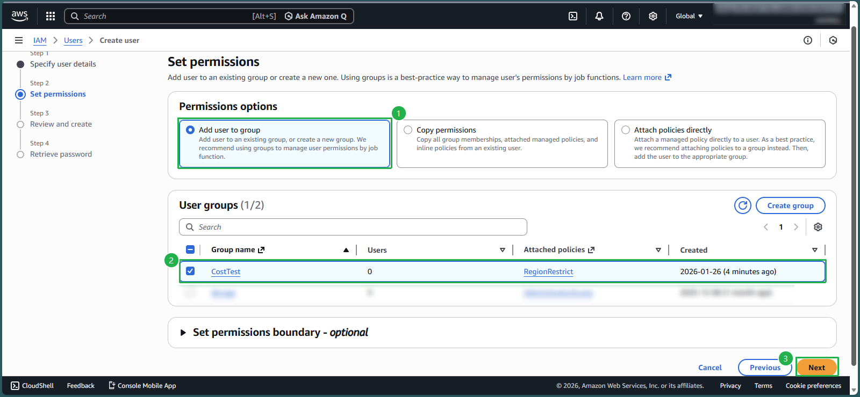Viewport: 860px width, 397px height.
Task: Click the hexagon tools icon beside the info icon
Action: click(833, 40)
